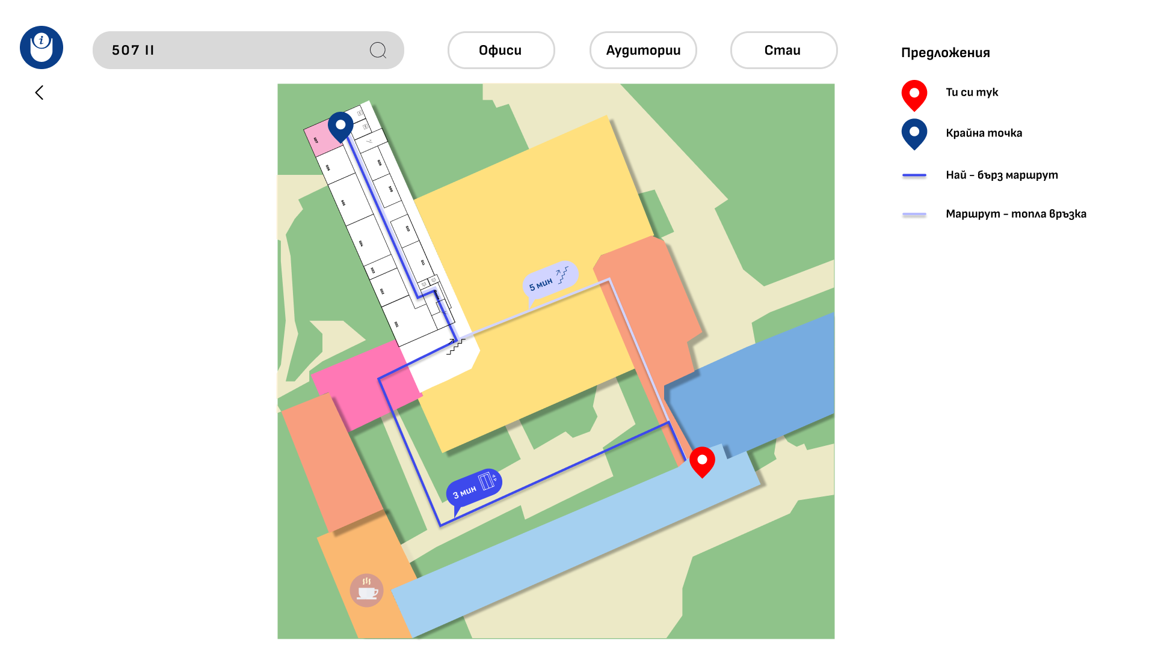Go back using the left chevron arrow
This screenshot has width=1155, height=649.
[x=39, y=93]
